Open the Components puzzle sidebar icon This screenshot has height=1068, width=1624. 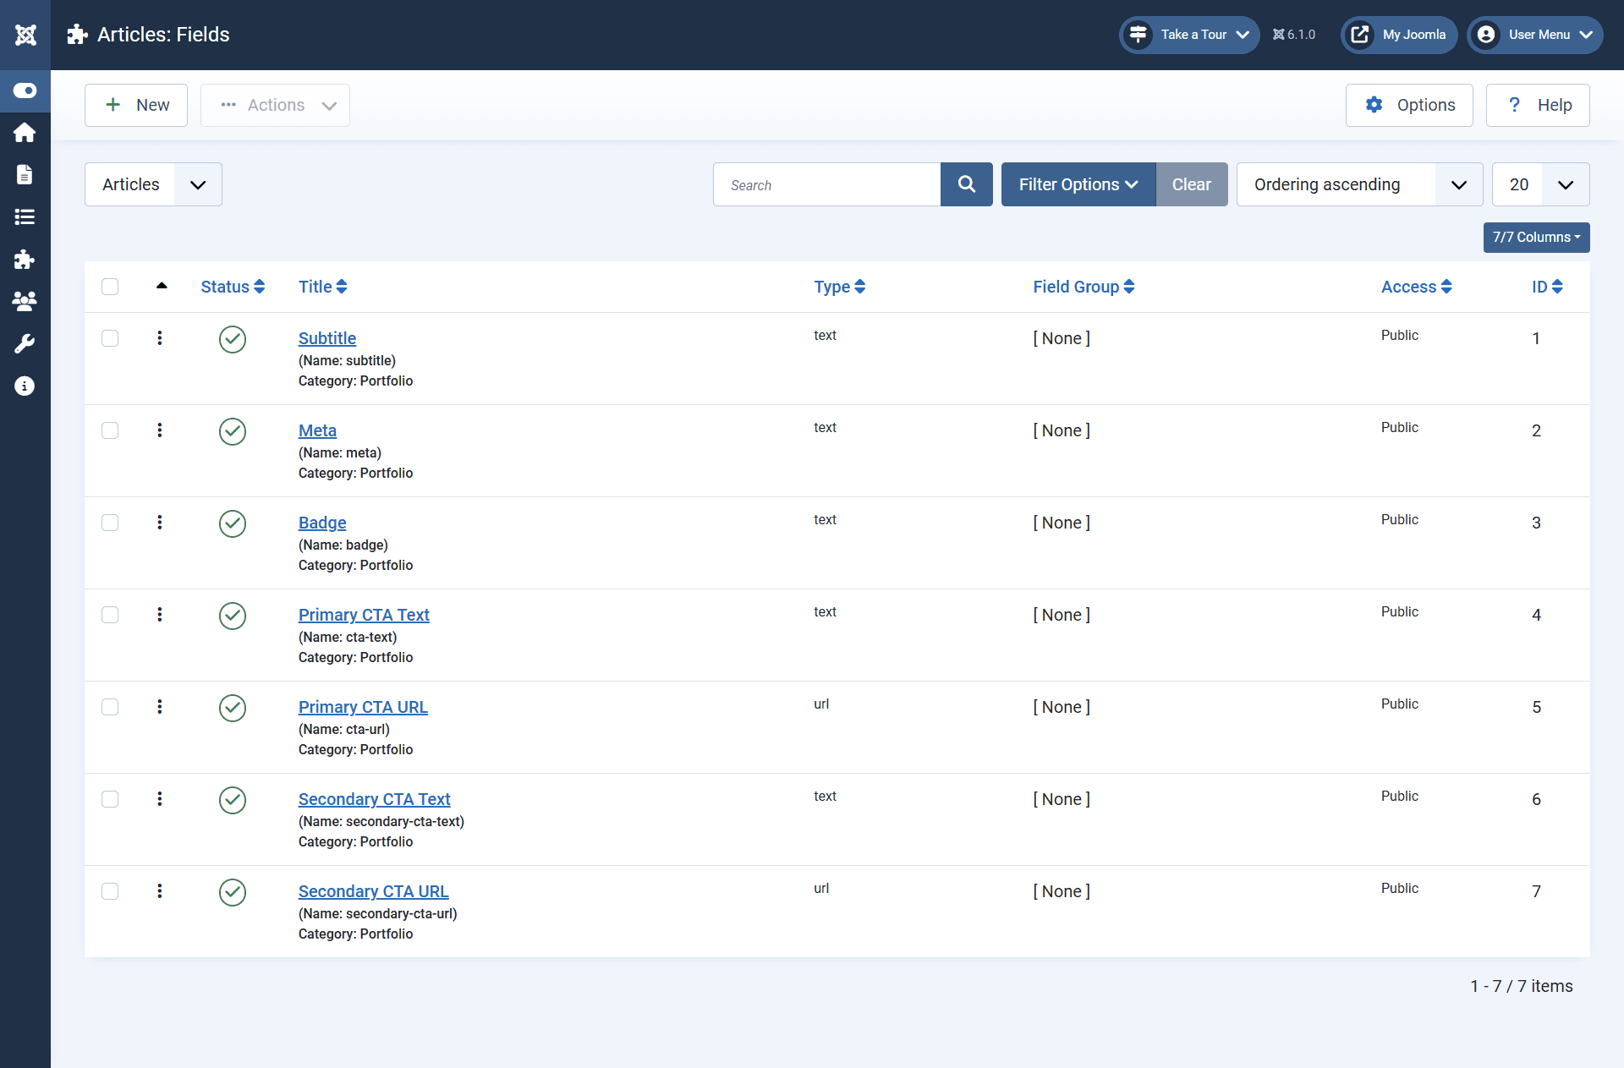(x=25, y=260)
